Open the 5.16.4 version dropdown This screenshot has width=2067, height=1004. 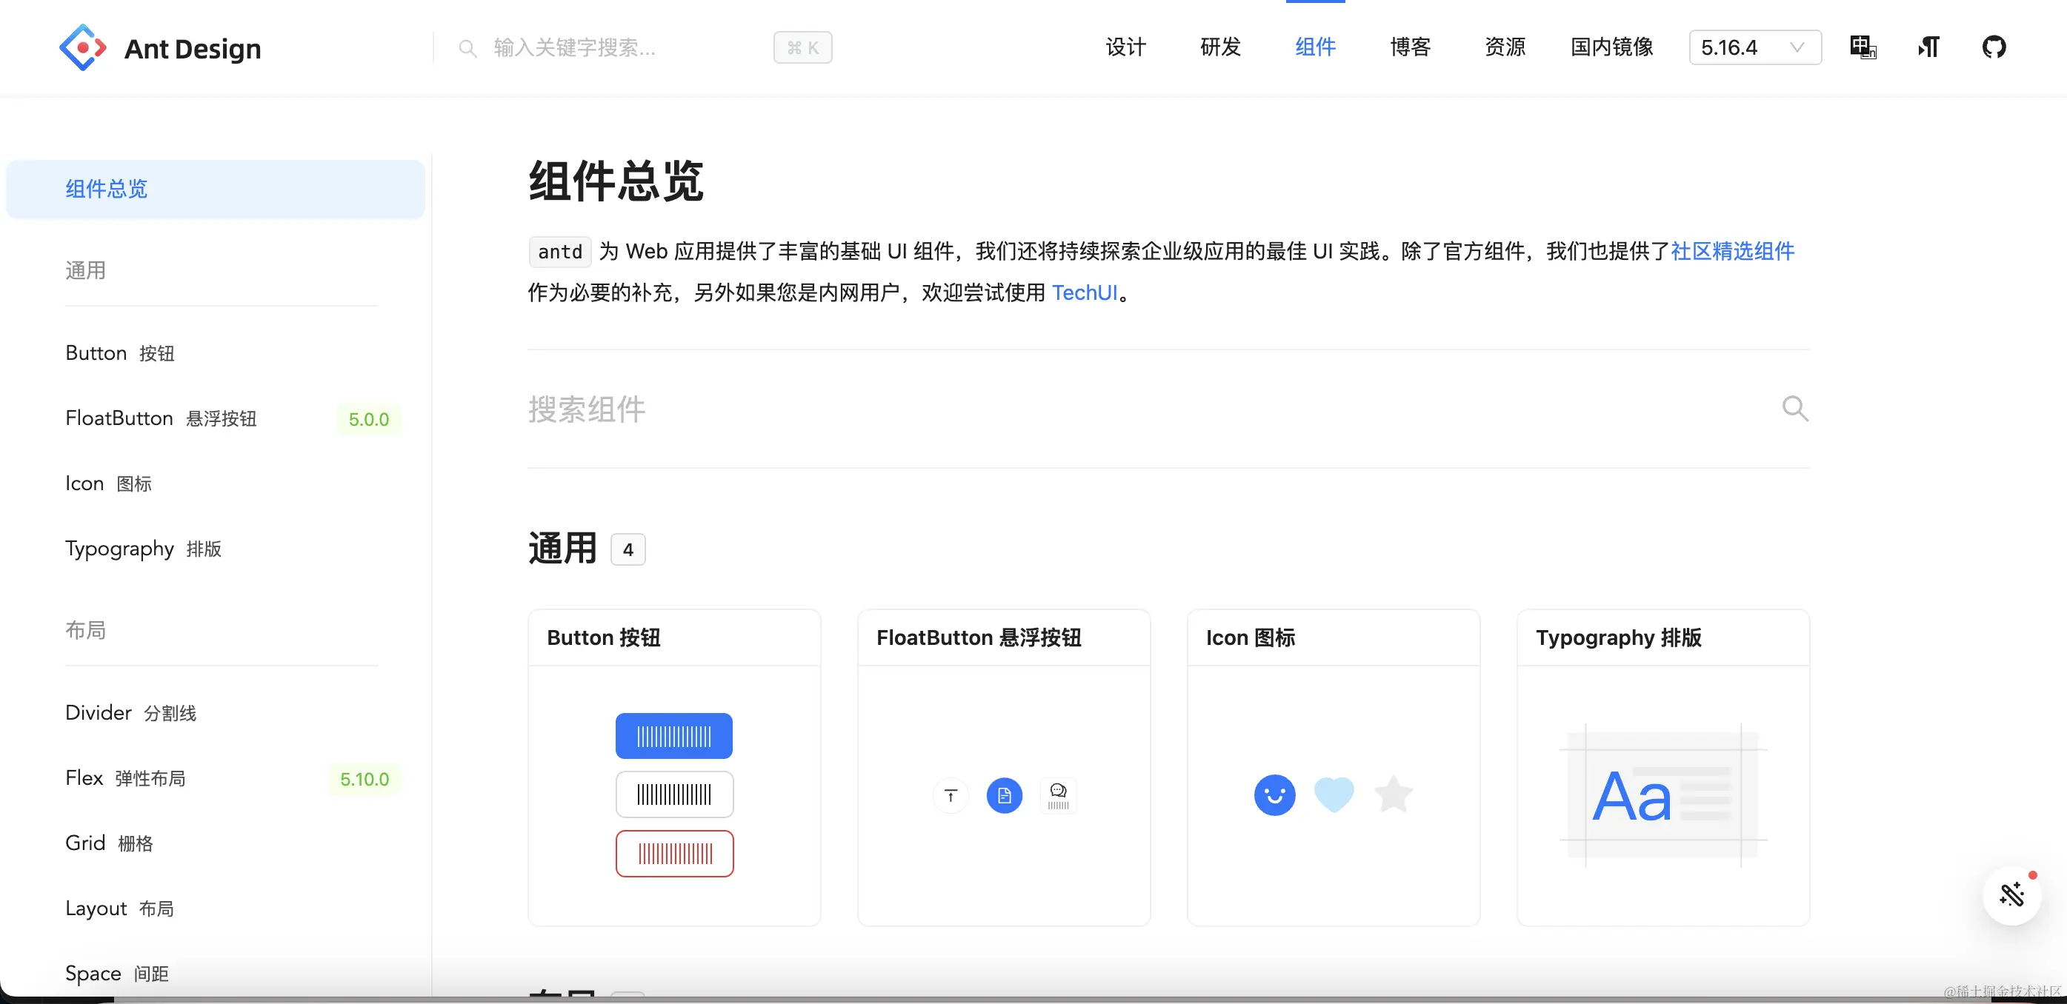(x=1754, y=47)
